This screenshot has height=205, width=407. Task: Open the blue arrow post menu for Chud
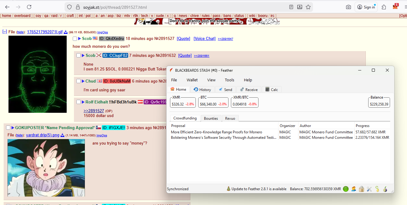83,81
